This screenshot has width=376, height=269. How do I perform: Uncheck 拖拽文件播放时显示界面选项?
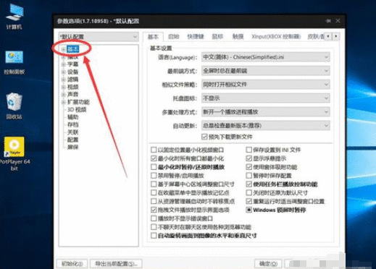tap(154, 210)
